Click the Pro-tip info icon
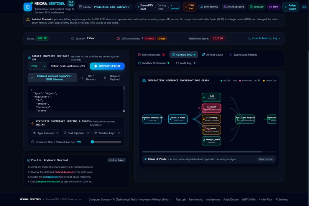309x206 pixels. coord(29,160)
